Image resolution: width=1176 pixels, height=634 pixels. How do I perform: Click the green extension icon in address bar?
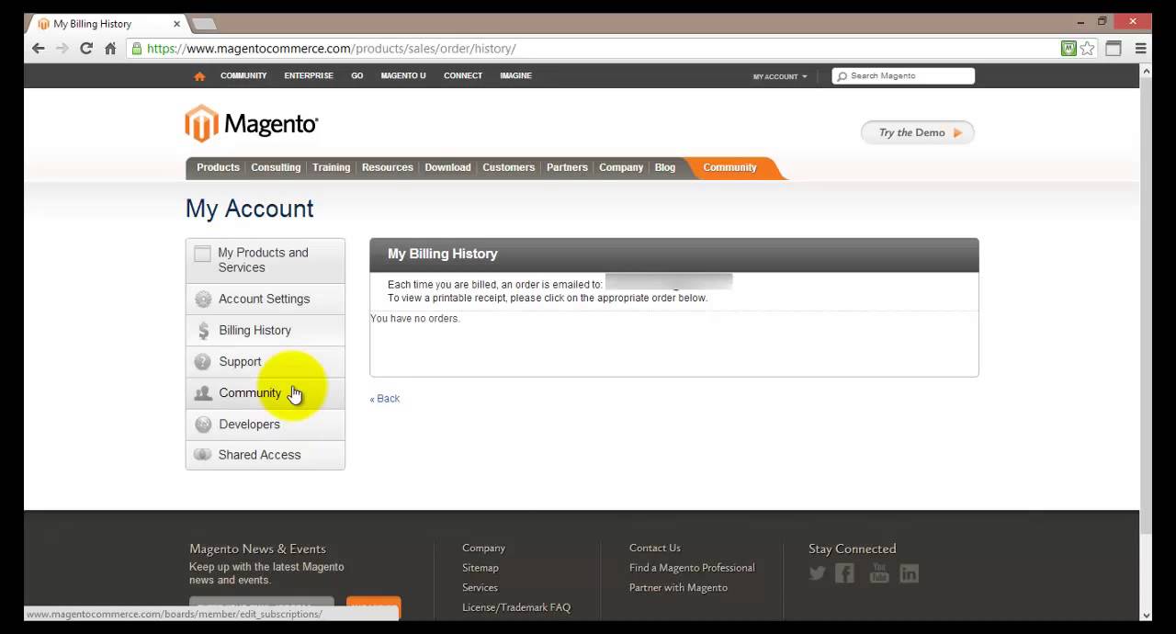[x=1069, y=49]
